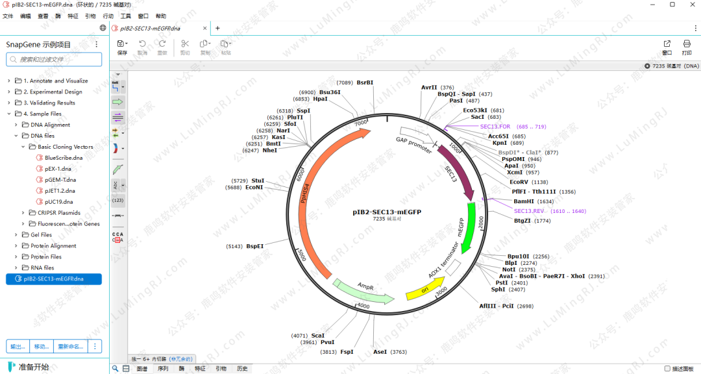Screen dimensions: 701x374
Task: Expand the Gel Files folder
Action: pyautogui.click(x=17, y=235)
